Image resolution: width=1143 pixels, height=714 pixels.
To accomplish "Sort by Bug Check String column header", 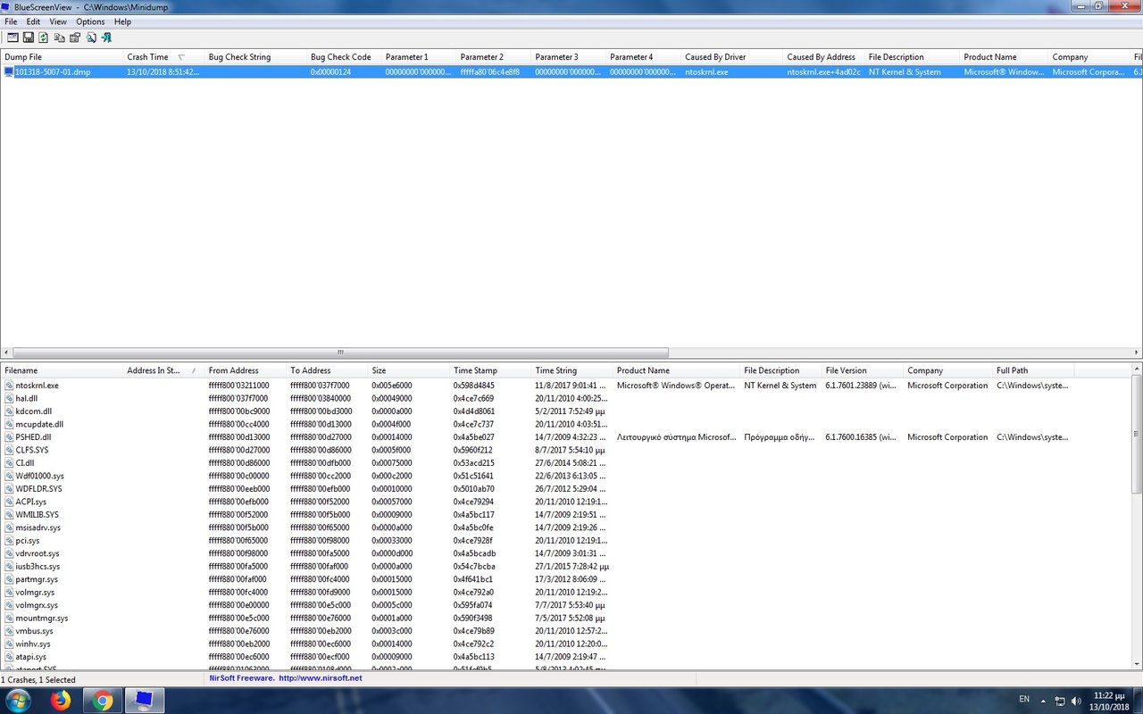I will [x=255, y=57].
